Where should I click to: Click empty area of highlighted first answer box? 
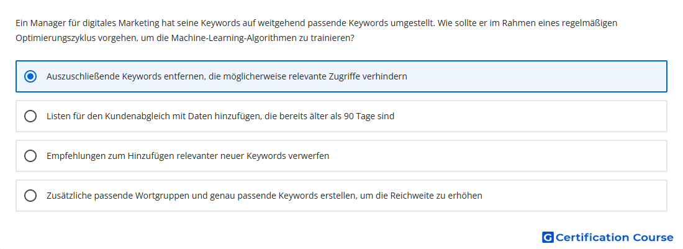point(536,76)
